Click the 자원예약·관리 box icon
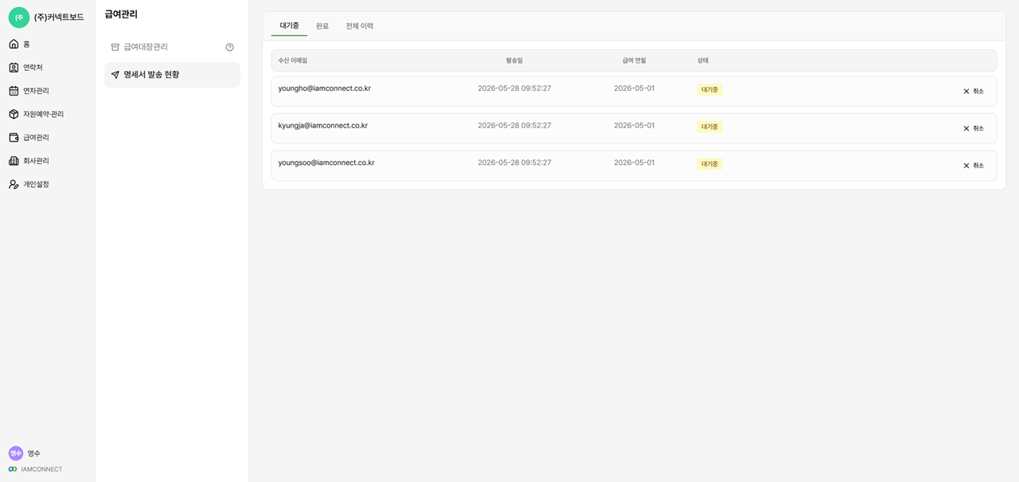This screenshot has height=482, width=1019. tap(14, 114)
